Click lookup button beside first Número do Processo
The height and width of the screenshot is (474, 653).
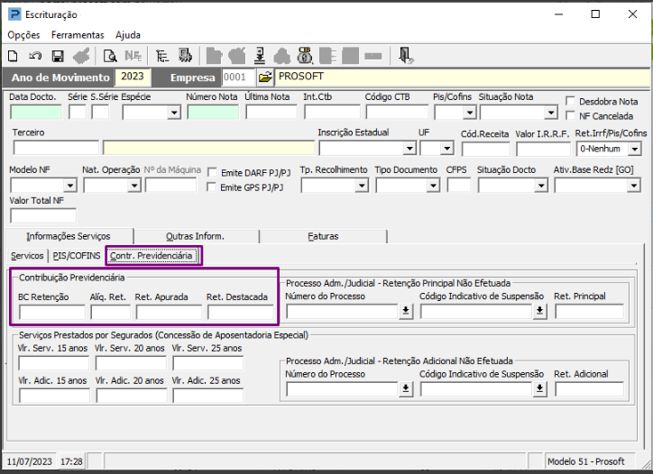[x=406, y=312]
